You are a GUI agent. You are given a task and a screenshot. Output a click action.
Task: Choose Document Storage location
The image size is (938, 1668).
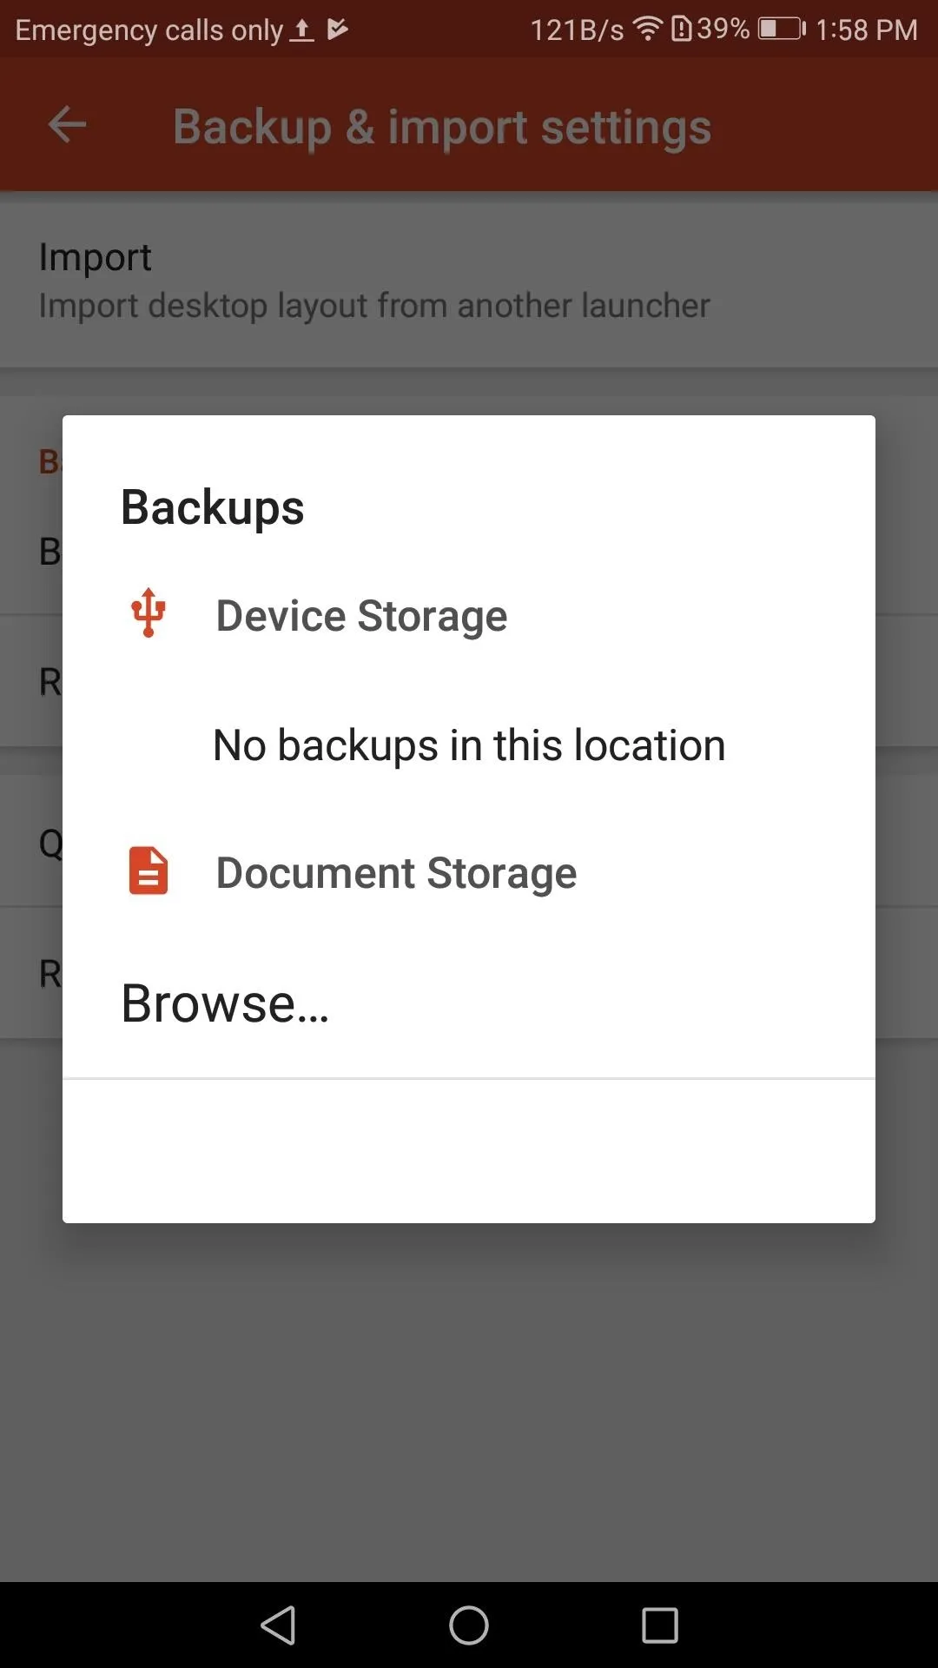point(469,873)
